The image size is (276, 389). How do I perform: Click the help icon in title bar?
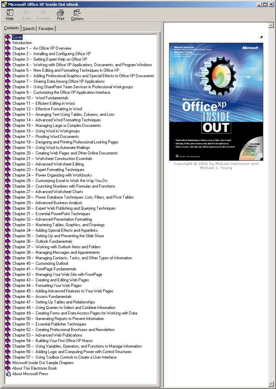pos(4,4)
